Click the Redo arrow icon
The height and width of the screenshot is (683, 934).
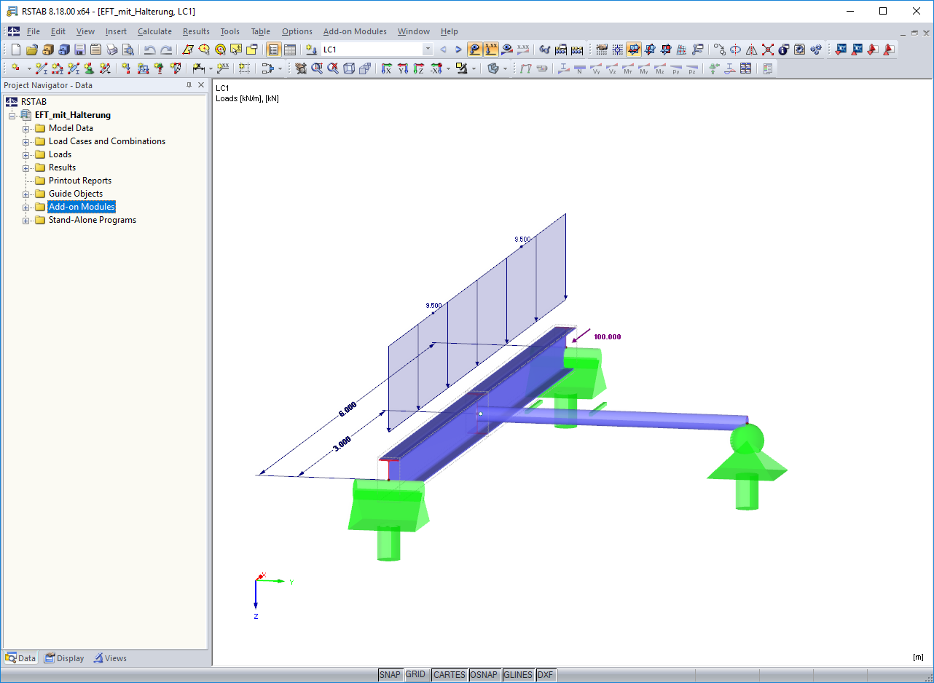click(166, 50)
